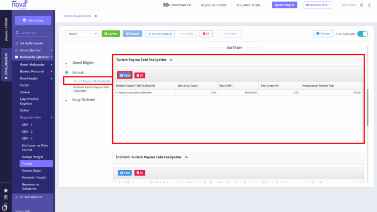Click the bank building icon in sidebar
Viewport: 377px width, 212px height.
click(x=6, y=197)
